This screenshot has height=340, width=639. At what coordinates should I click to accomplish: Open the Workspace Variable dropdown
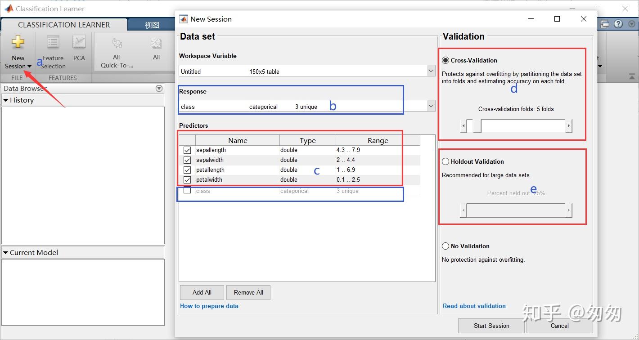pyautogui.click(x=431, y=71)
